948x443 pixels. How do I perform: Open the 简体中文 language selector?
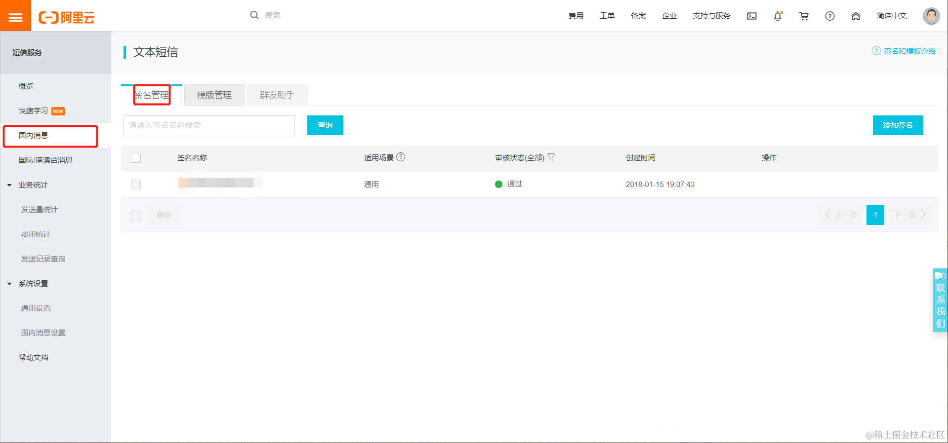[892, 16]
